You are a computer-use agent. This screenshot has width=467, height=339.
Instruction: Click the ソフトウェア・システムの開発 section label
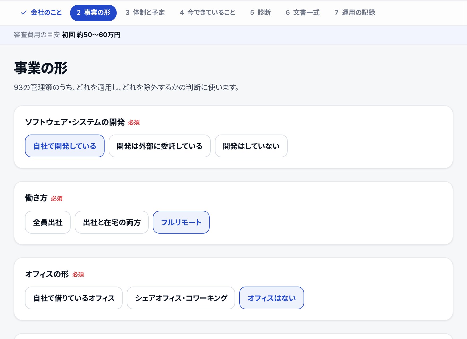(x=75, y=122)
